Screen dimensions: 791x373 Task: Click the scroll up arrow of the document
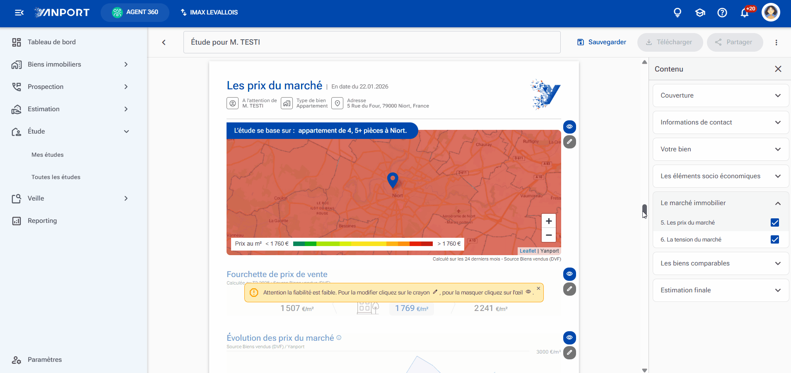point(644,62)
